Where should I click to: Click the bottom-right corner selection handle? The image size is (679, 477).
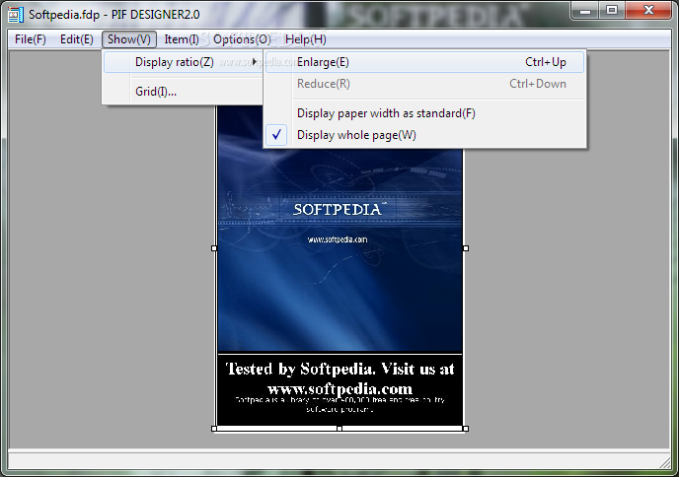(x=466, y=428)
